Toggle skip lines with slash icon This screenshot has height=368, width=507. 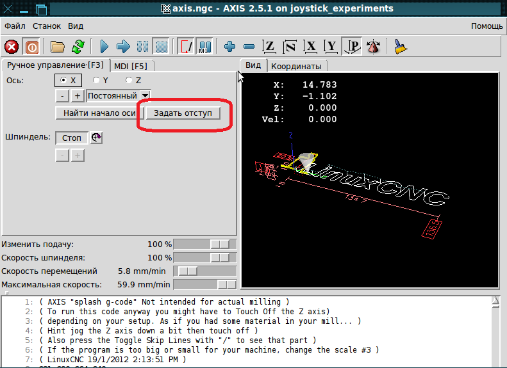click(187, 47)
